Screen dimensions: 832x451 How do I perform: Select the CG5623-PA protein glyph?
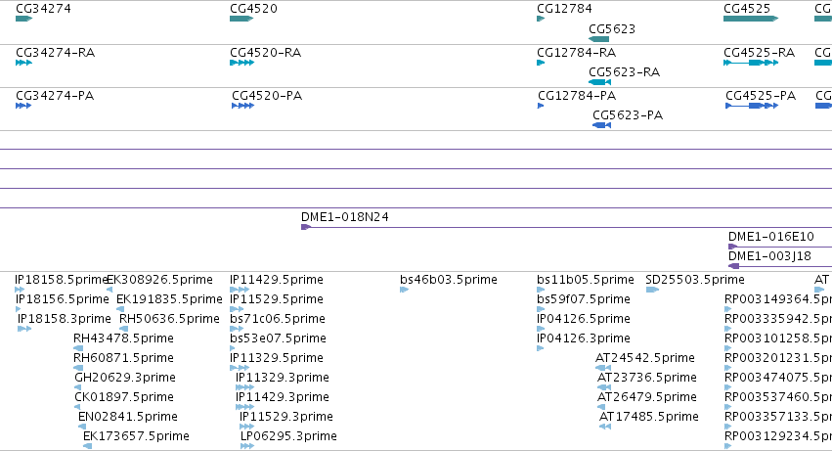pyautogui.click(x=601, y=125)
